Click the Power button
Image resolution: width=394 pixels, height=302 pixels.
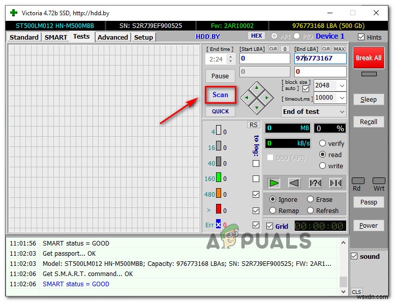(x=369, y=225)
